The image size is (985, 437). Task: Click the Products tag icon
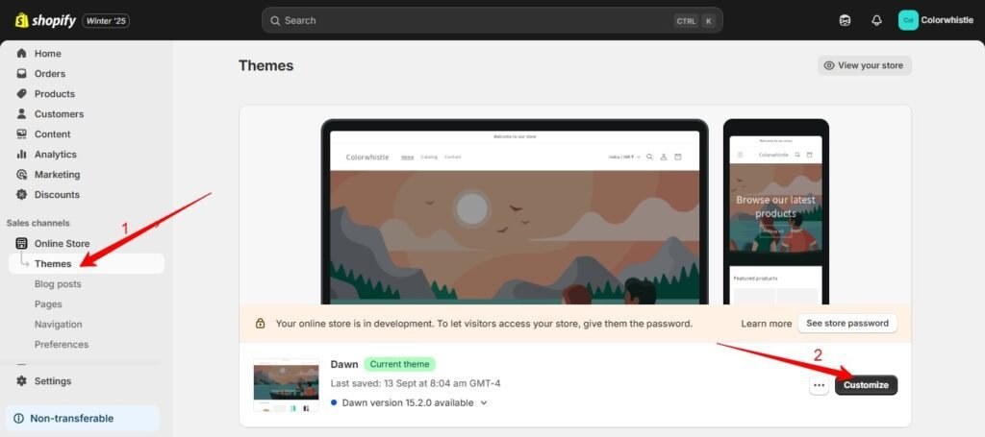(x=21, y=93)
